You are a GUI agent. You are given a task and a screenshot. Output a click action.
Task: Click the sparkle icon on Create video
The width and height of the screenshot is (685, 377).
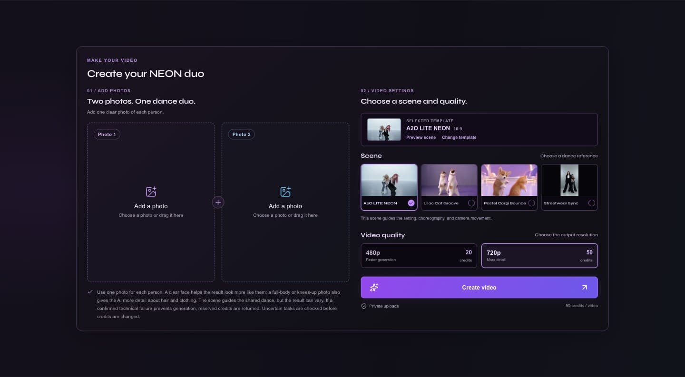[x=374, y=288]
